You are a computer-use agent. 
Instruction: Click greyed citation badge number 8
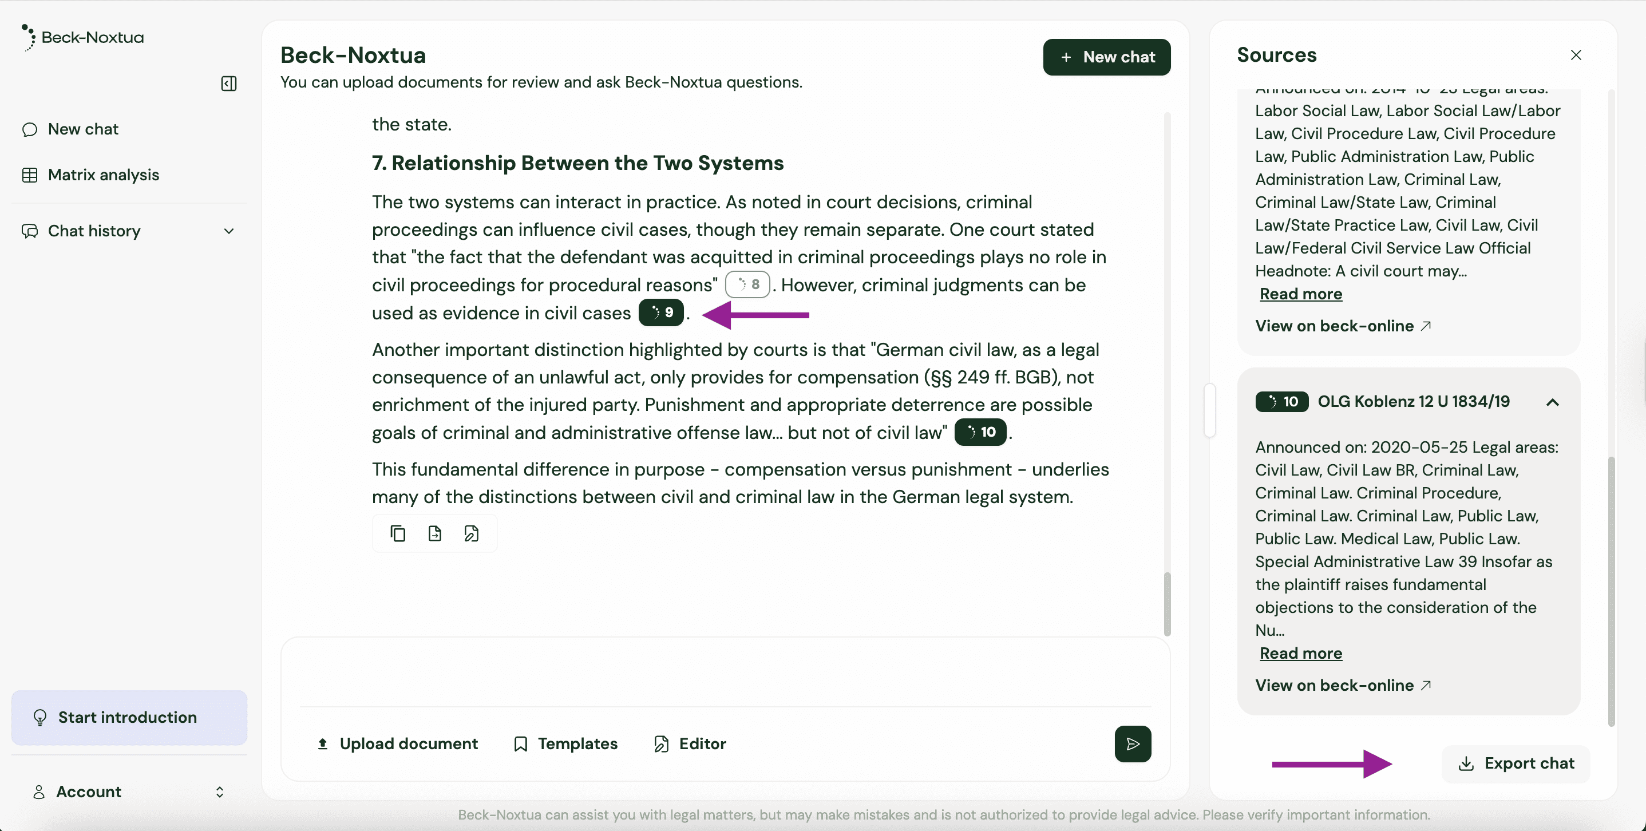tap(747, 284)
